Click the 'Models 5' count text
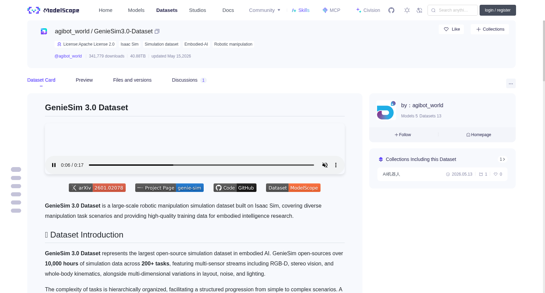Screen dimensions: 545x293 [x=409, y=116]
